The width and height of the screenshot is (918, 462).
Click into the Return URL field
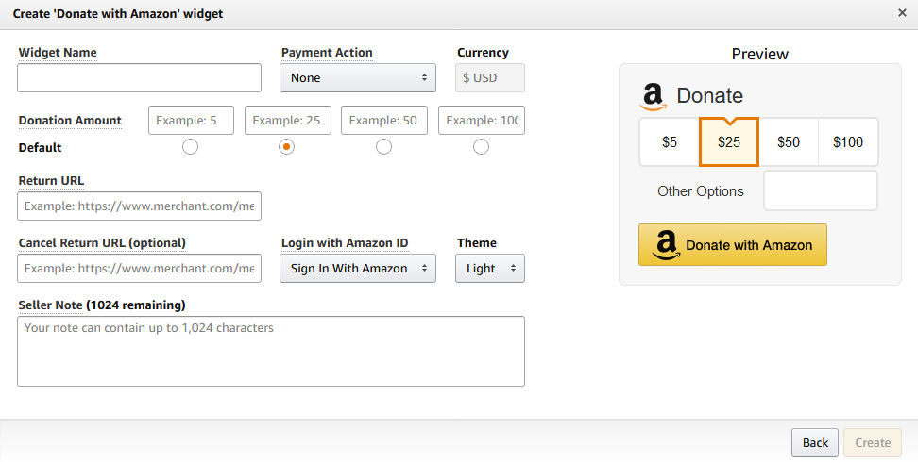coord(139,206)
